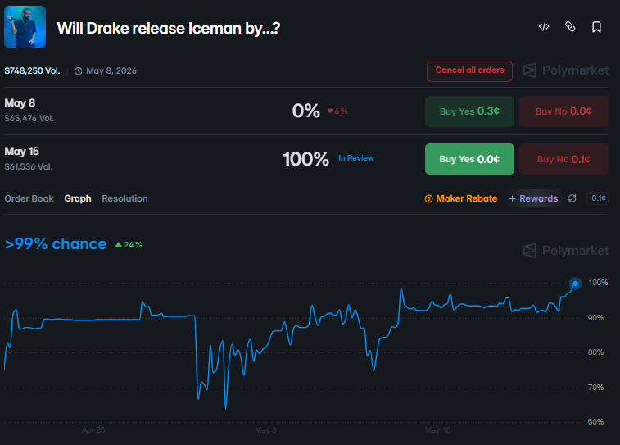
Task: Switch to the Order Book tab
Action: [29, 198]
